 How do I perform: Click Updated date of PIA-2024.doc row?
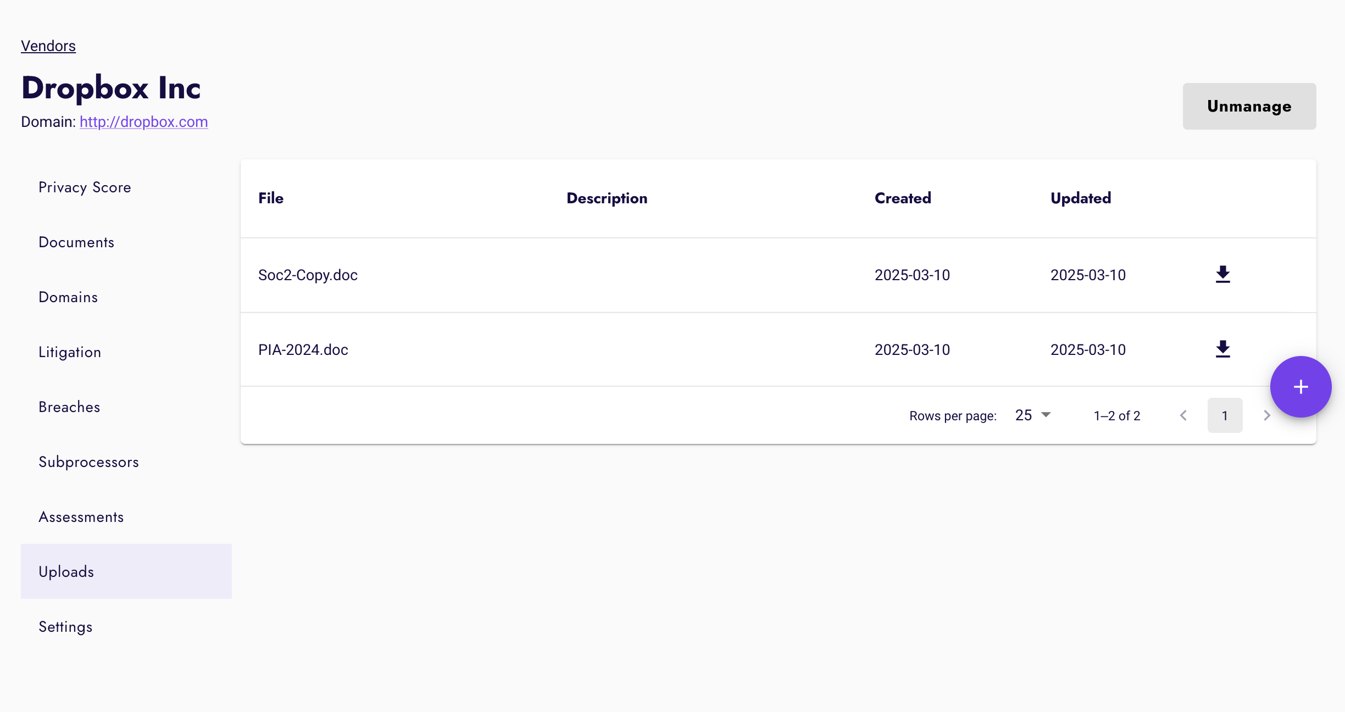click(x=1088, y=349)
